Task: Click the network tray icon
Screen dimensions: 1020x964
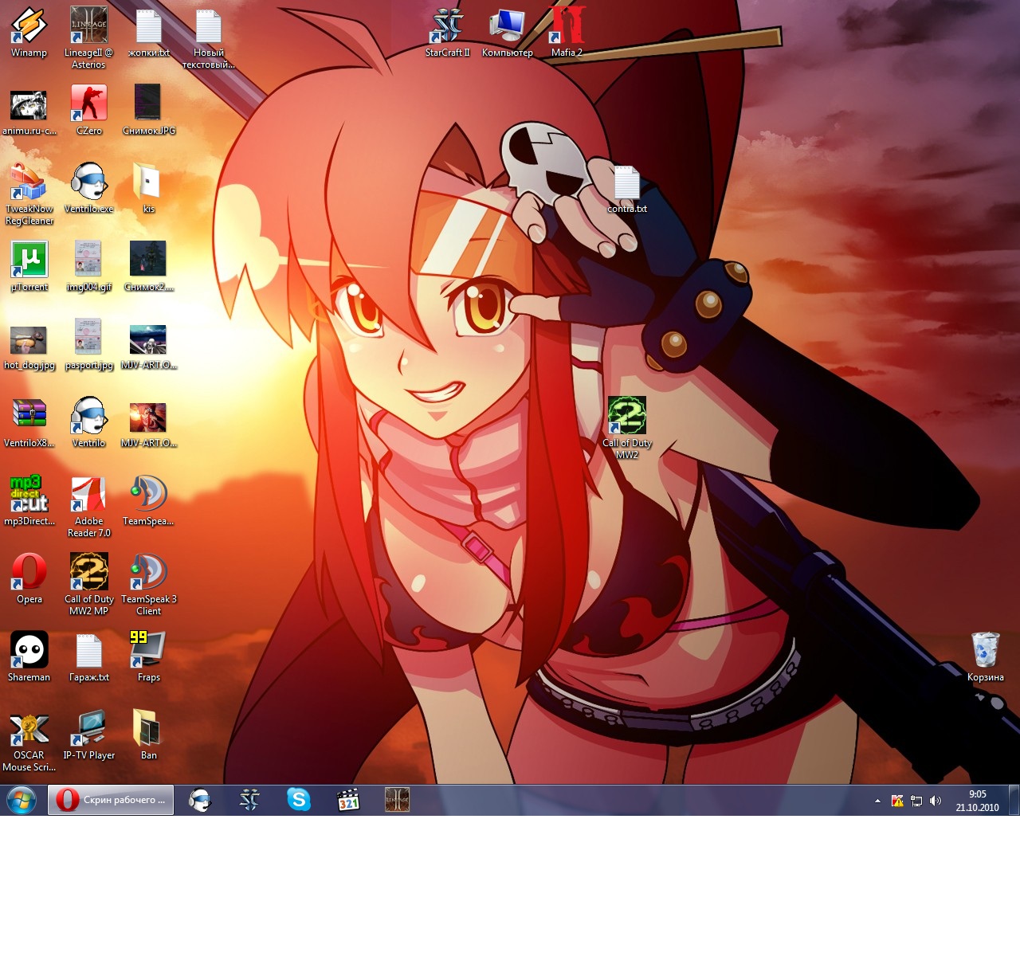Action: pyautogui.click(x=916, y=801)
